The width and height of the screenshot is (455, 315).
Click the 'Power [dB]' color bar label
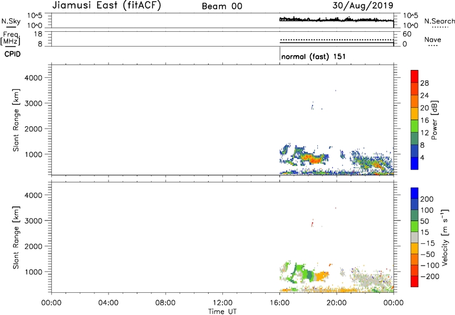click(x=435, y=120)
